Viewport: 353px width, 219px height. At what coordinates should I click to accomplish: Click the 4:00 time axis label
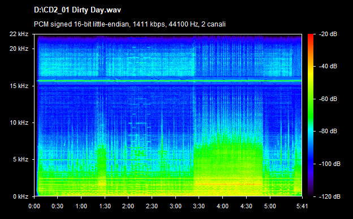pos(222,206)
